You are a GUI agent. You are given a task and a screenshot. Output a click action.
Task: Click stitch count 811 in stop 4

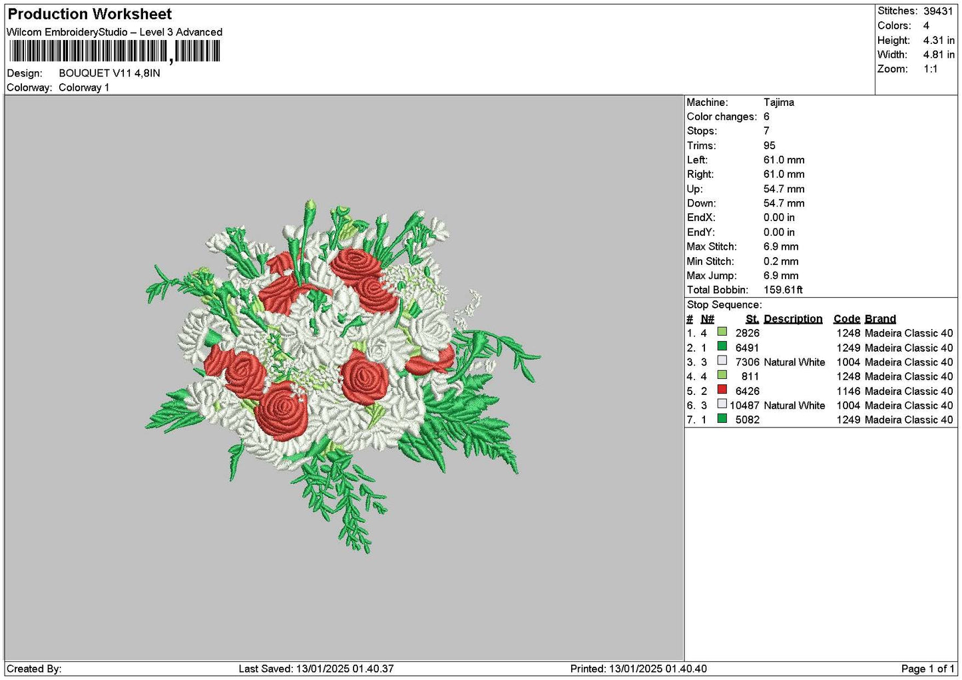coord(750,377)
